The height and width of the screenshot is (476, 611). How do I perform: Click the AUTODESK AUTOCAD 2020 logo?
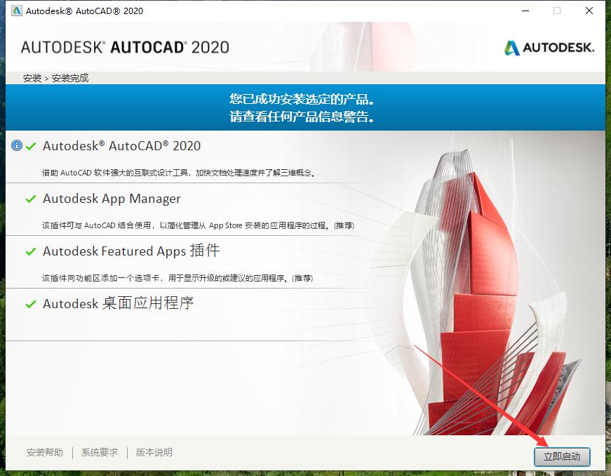(x=126, y=47)
